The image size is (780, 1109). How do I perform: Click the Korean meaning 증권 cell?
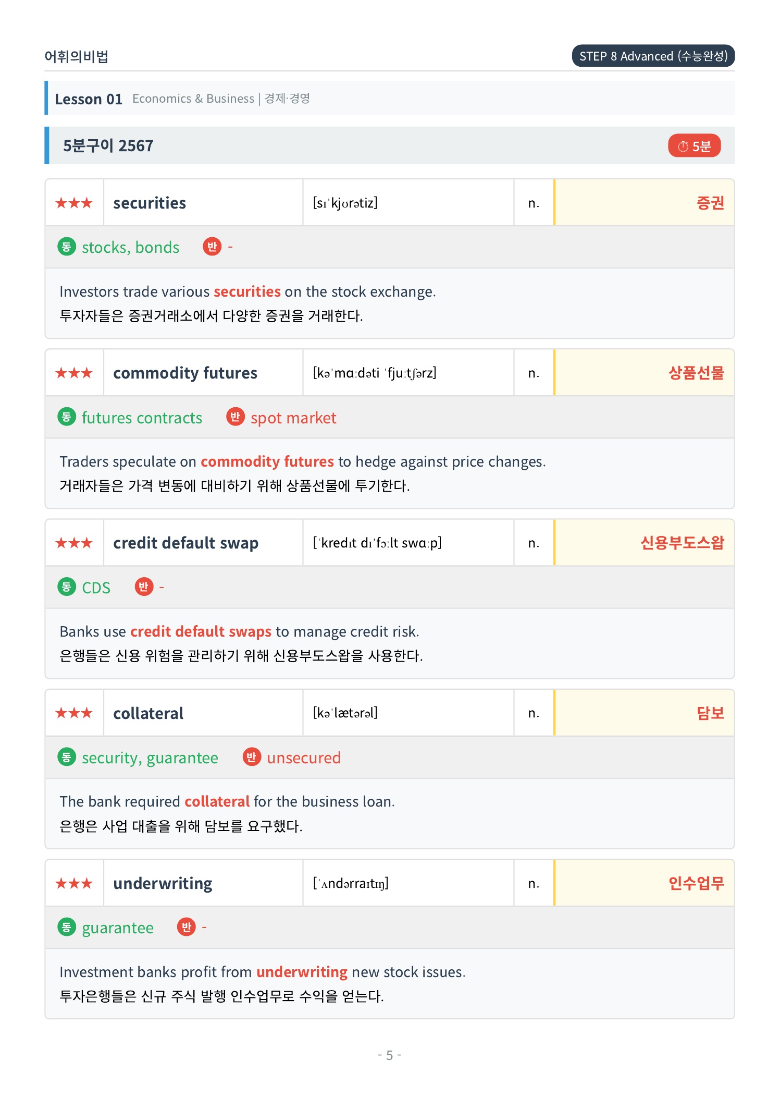pos(645,203)
